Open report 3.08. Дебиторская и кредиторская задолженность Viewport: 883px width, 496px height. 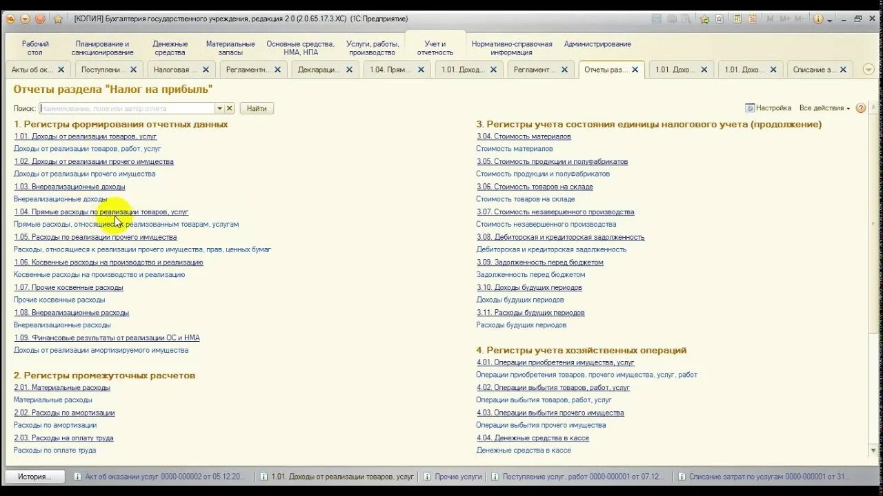(560, 237)
